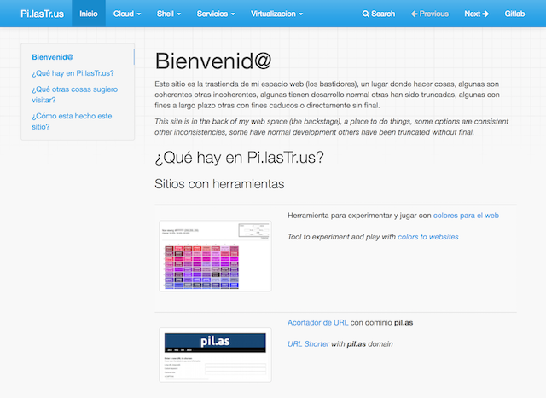Click the Previous left arrow icon
This screenshot has height=398, width=546.
(415, 14)
